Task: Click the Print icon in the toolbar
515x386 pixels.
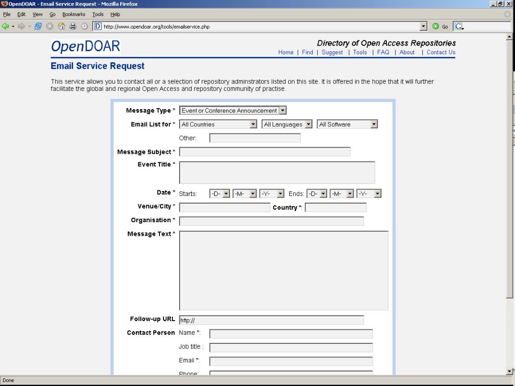Action: [x=73, y=26]
